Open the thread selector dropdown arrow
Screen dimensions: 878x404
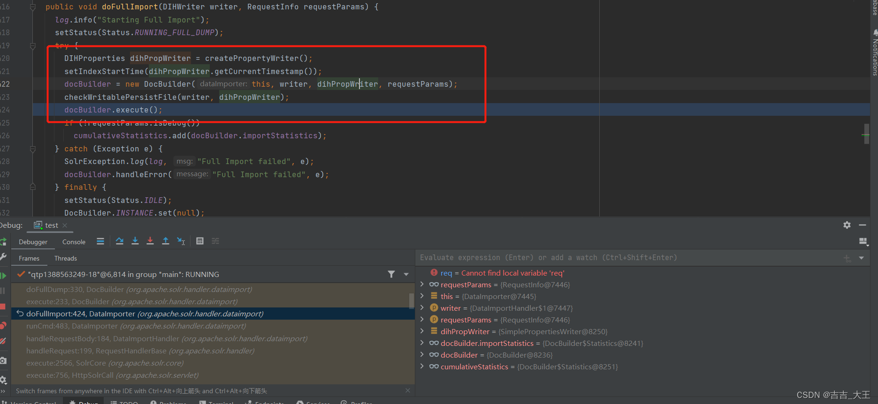point(406,274)
